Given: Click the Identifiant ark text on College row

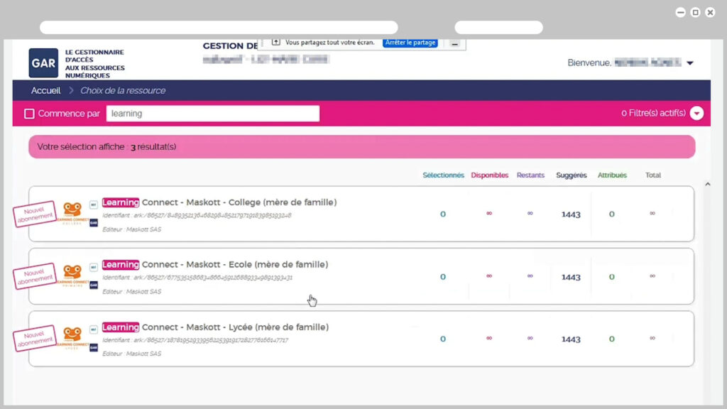Looking at the screenshot, I should (x=197, y=215).
